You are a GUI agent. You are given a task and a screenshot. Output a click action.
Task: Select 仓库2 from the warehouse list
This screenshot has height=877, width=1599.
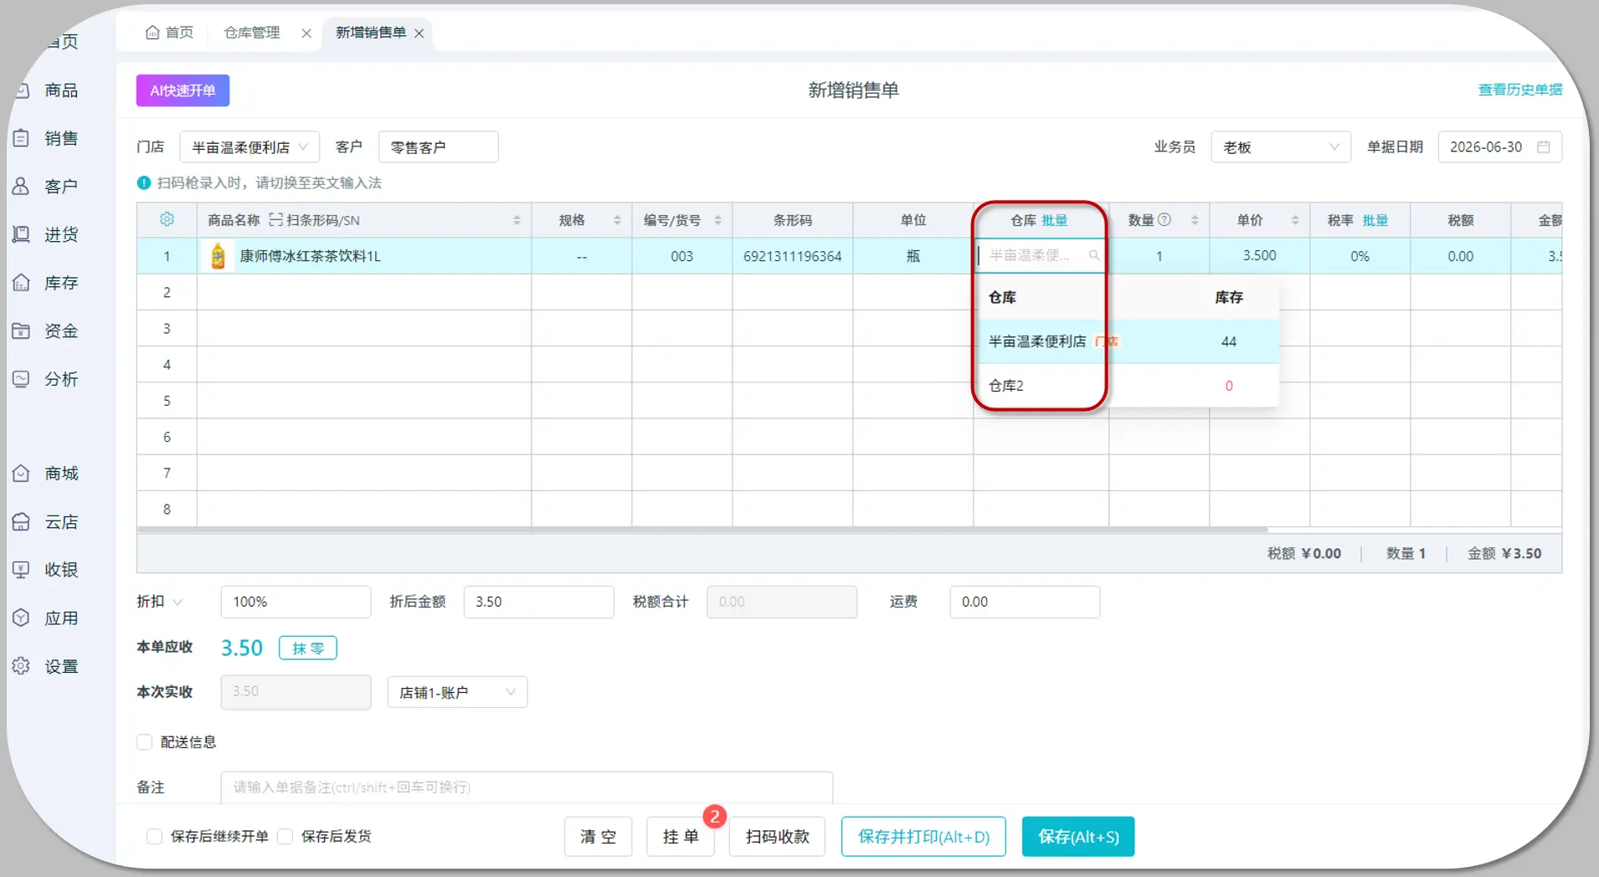1128,386
